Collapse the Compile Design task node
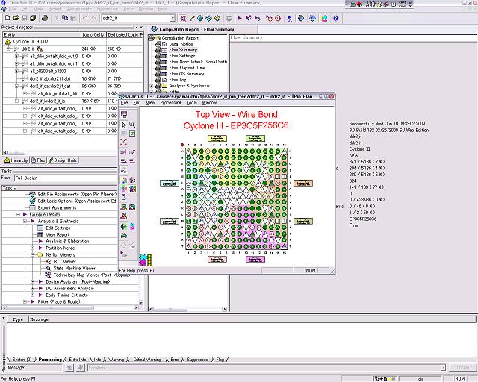The image size is (478, 382). pos(18,214)
